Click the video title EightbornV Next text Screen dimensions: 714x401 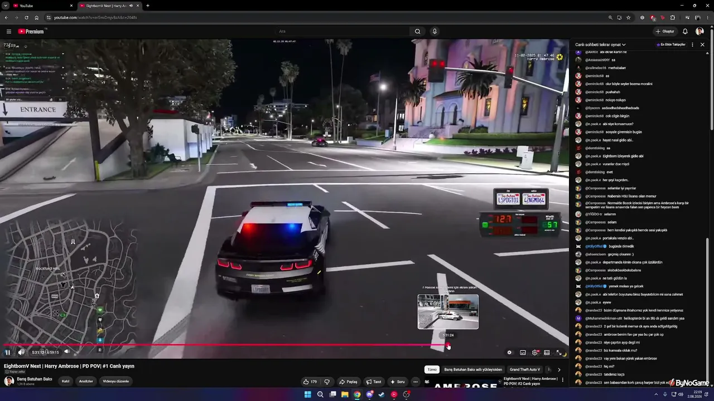pyautogui.click(x=69, y=366)
